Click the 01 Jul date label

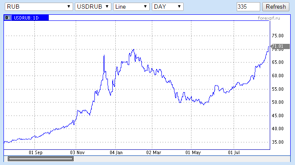coord(234,152)
